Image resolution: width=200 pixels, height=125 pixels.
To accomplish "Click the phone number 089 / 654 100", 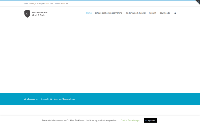I will (47, 4).
